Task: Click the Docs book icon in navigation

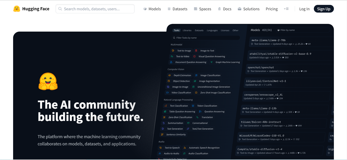Action: click(219, 9)
